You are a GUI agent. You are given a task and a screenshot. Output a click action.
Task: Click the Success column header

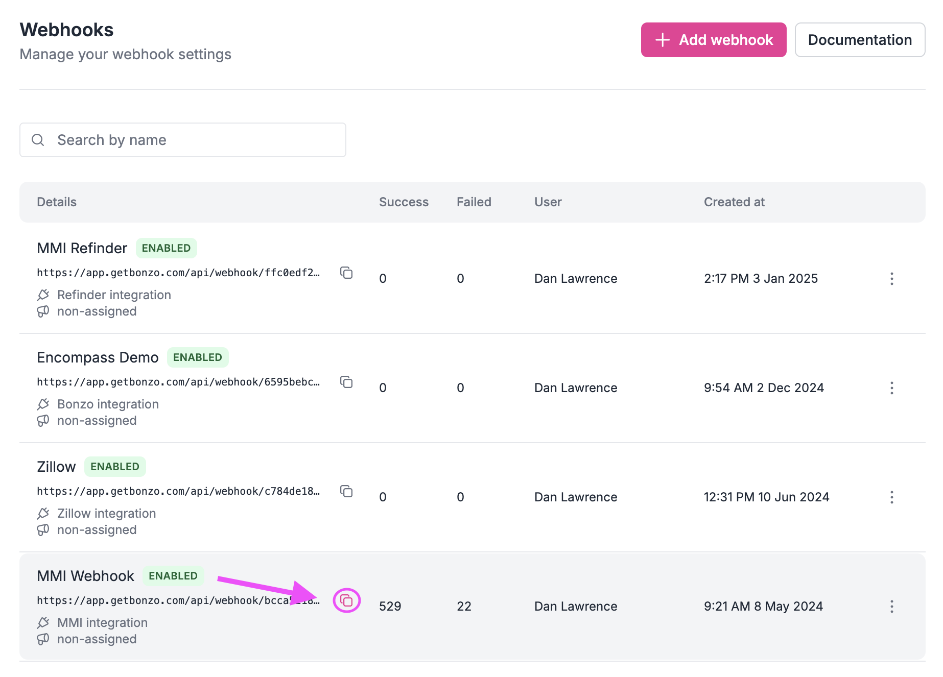coord(404,202)
